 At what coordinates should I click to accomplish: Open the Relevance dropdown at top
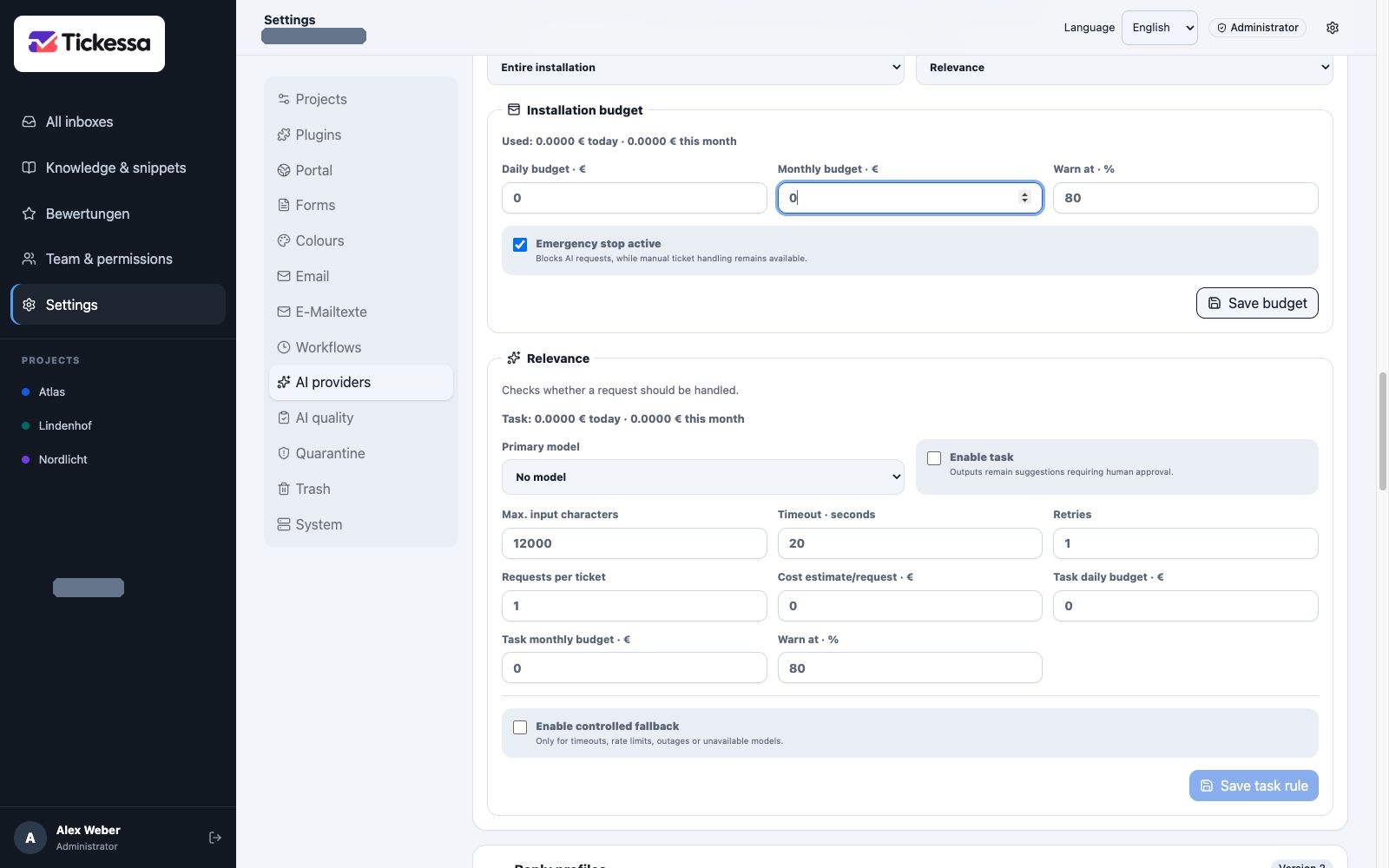click(1124, 68)
